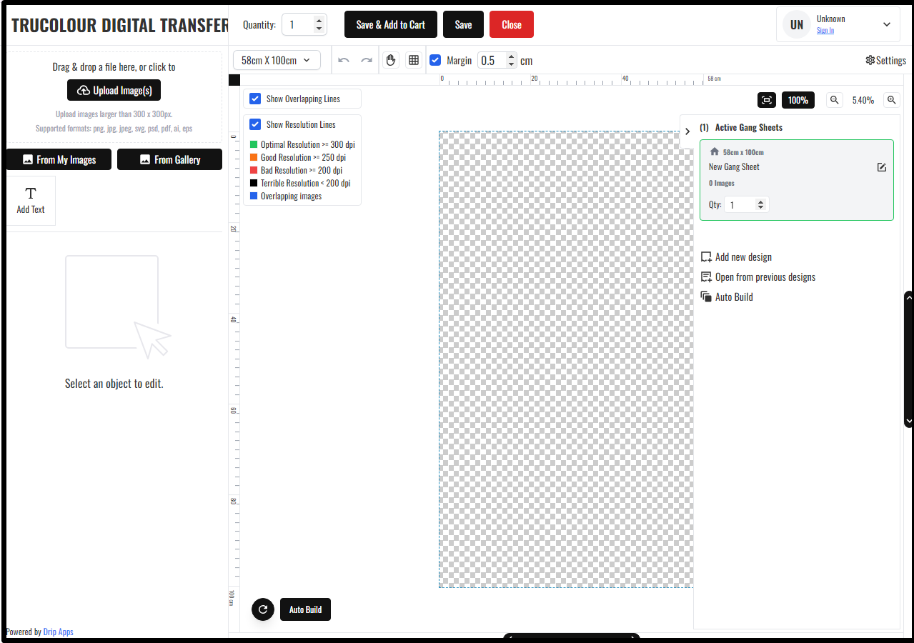Collapse the Active Gang Sheets panel
Viewport: 914px width, 643px height.
pyautogui.click(x=687, y=131)
